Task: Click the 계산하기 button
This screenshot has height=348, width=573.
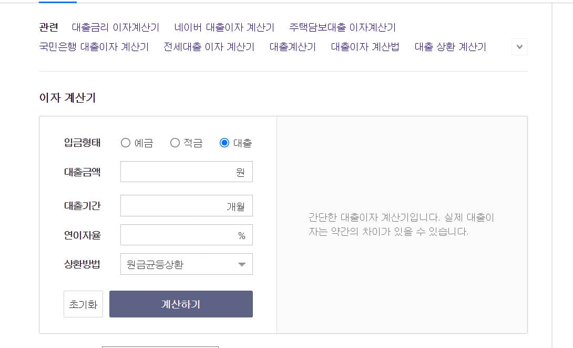Action: click(181, 304)
